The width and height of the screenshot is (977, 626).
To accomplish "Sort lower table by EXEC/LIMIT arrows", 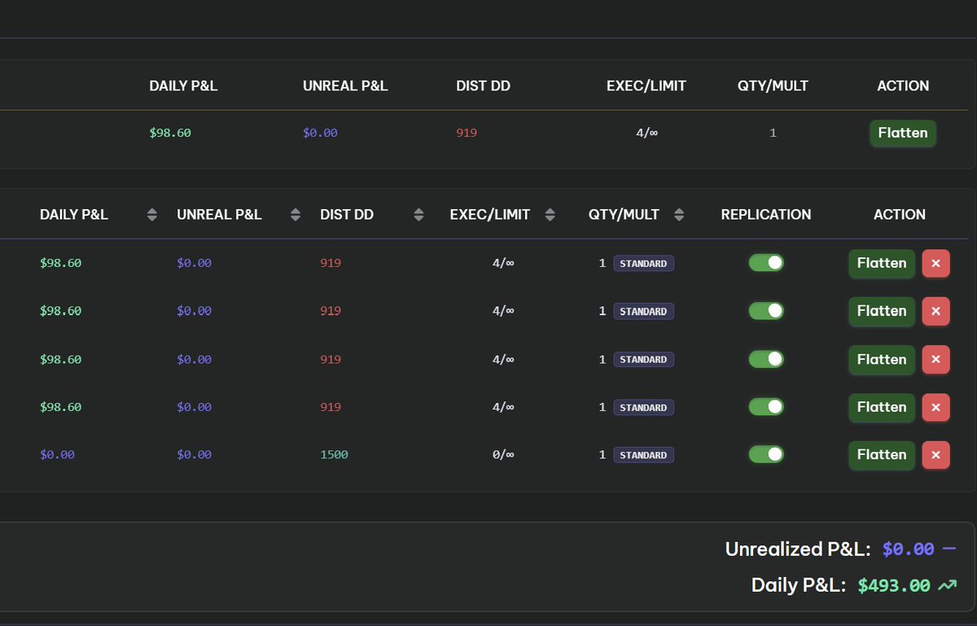I will [550, 215].
